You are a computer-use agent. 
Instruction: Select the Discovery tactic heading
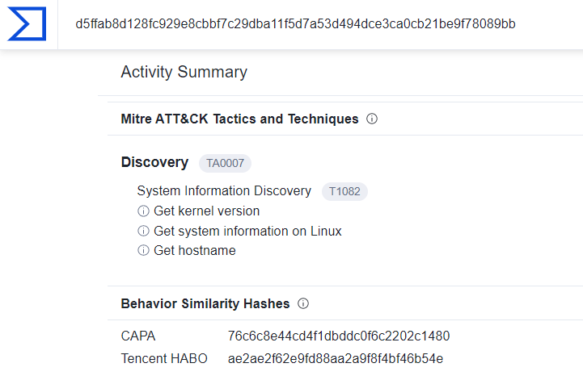(154, 162)
